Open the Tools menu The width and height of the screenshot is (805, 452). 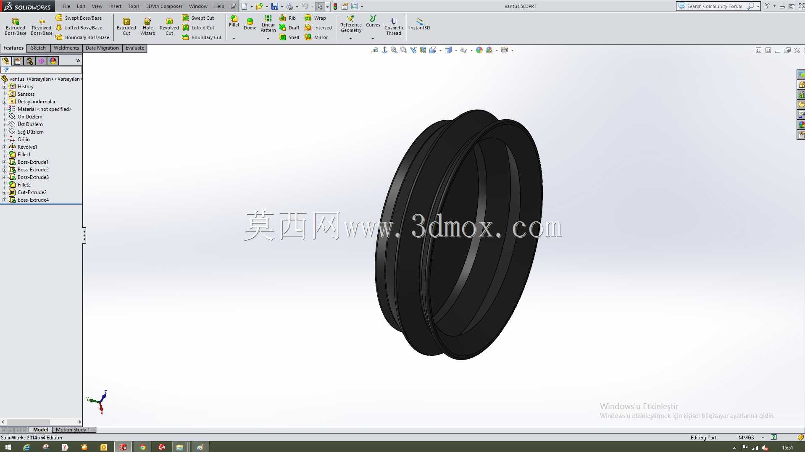click(x=134, y=6)
